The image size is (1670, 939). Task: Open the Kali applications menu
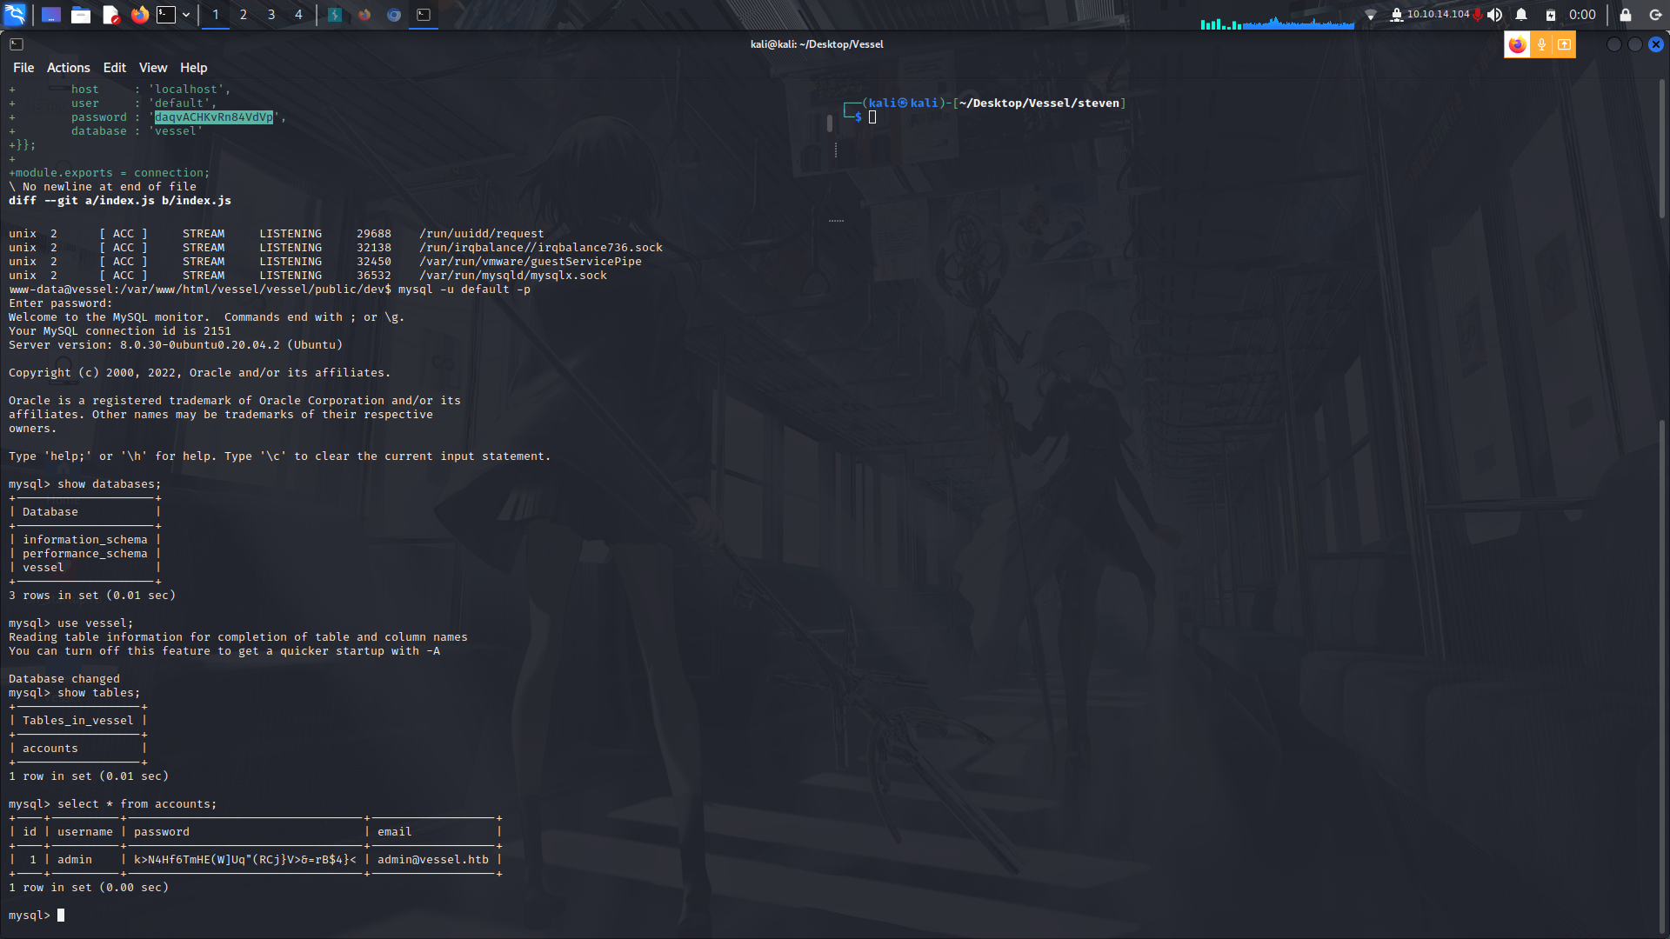[x=14, y=14]
